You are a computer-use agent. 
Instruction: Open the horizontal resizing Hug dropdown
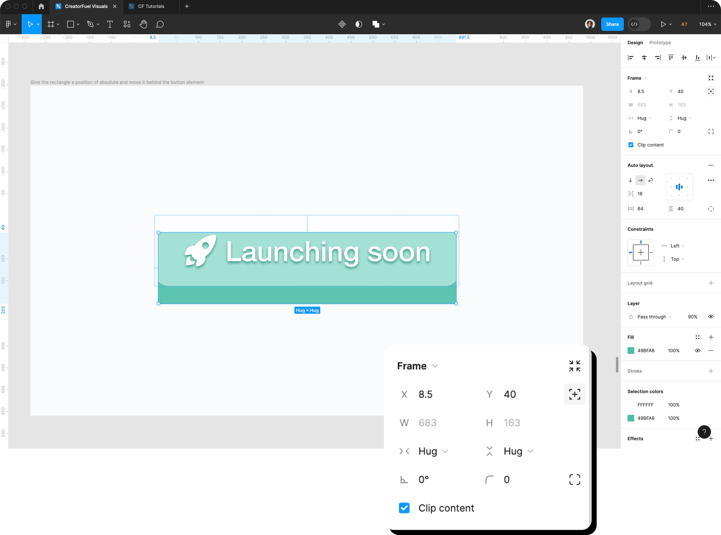pos(643,118)
